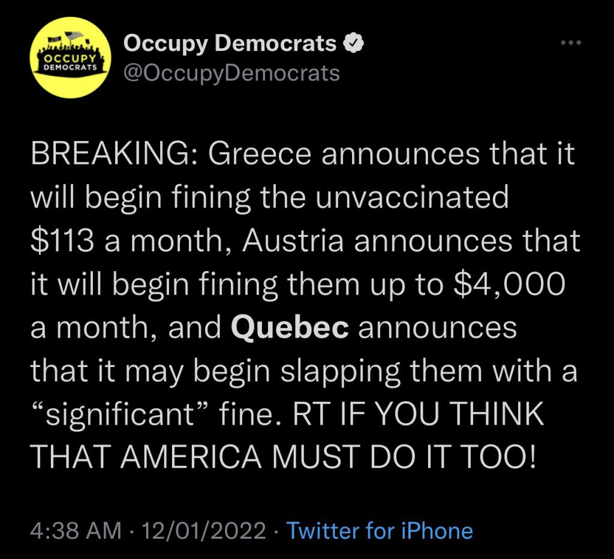The image size is (614, 559).
Task: Click the OCCUPY text inside the avatar logo
Action: [x=71, y=59]
